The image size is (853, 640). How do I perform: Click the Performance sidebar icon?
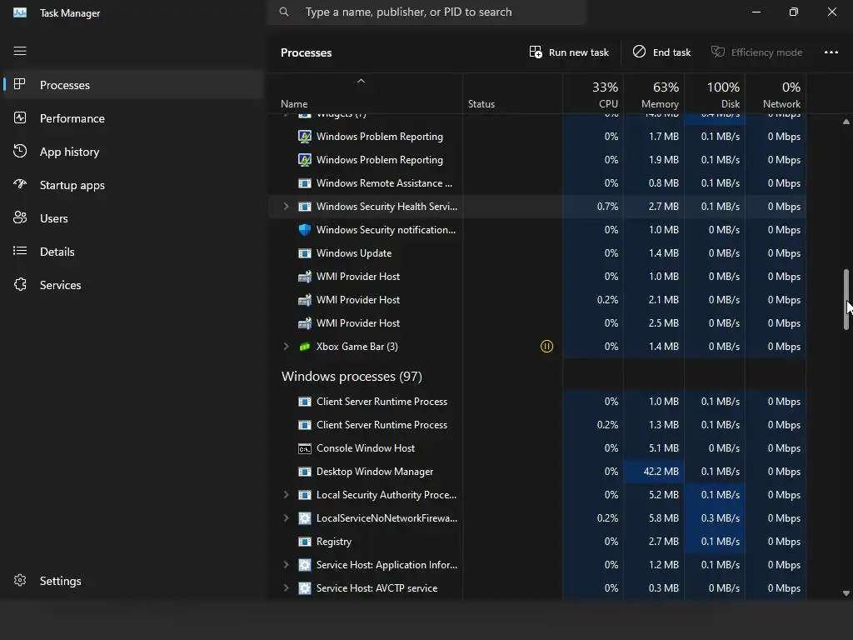pos(20,118)
